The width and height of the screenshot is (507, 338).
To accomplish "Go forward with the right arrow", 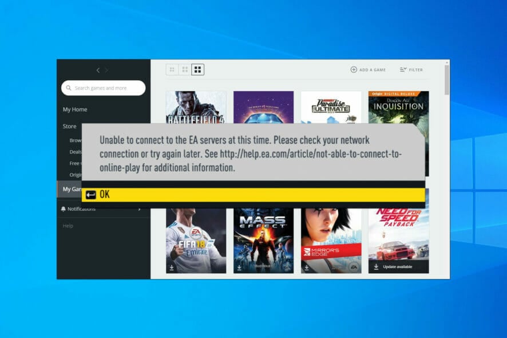I will coord(106,70).
